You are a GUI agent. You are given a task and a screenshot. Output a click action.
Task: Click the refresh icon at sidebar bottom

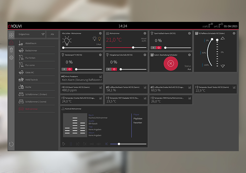(11, 144)
